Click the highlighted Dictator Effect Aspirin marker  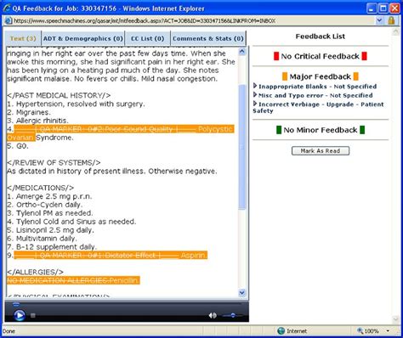111,256
